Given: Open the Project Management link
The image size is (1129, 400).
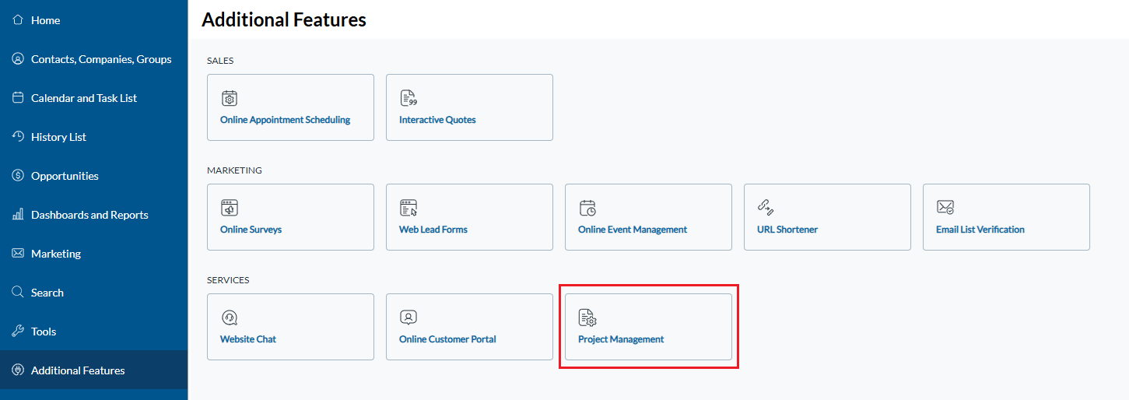Looking at the screenshot, I should coord(621,339).
